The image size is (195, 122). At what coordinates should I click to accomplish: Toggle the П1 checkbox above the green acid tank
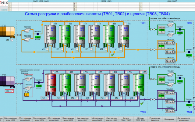pyautogui.click(x=66, y=23)
